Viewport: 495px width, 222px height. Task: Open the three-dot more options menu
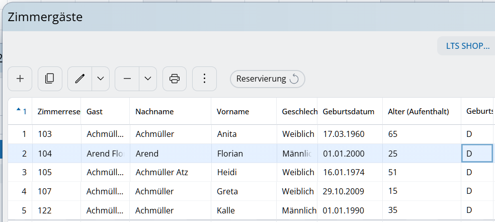point(204,79)
